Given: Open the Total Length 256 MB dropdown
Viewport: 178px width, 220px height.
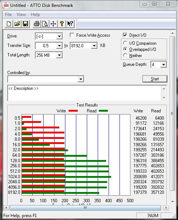Looking at the screenshot, I should tap(59, 55).
